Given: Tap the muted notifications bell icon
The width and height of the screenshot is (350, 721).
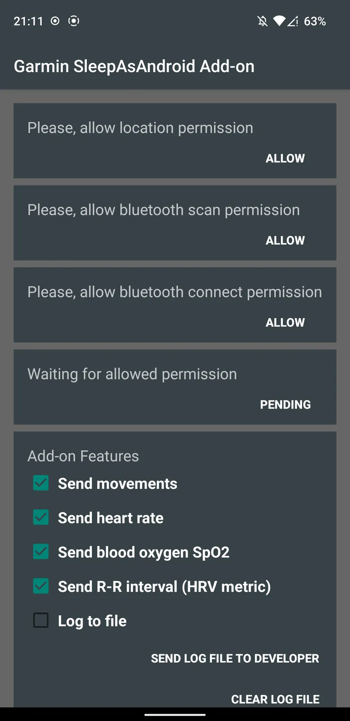Looking at the screenshot, I should click(263, 21).
